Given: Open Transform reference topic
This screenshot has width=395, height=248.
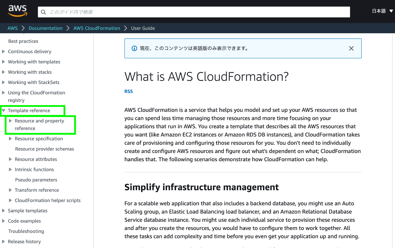Looking at the screenshot, I should click(x=37, y=190).
